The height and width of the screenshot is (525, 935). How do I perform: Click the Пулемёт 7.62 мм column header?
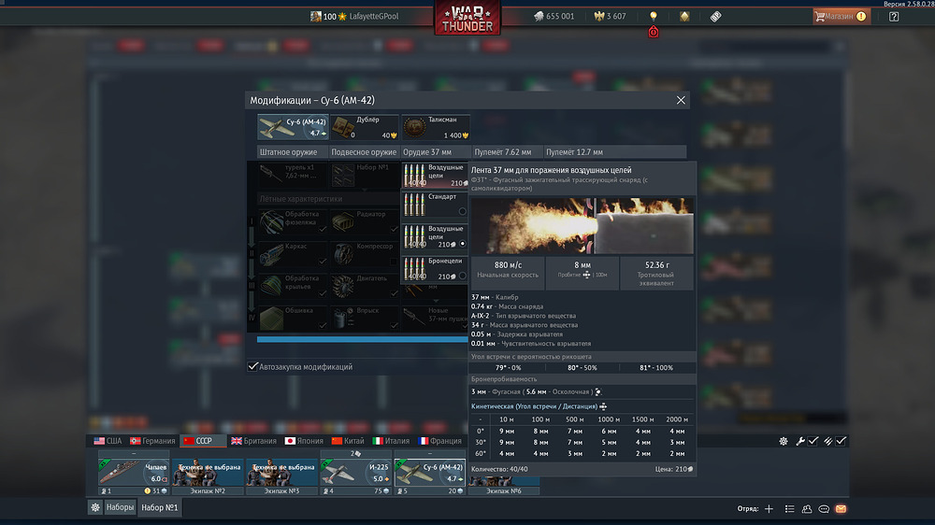click(507, 152)
